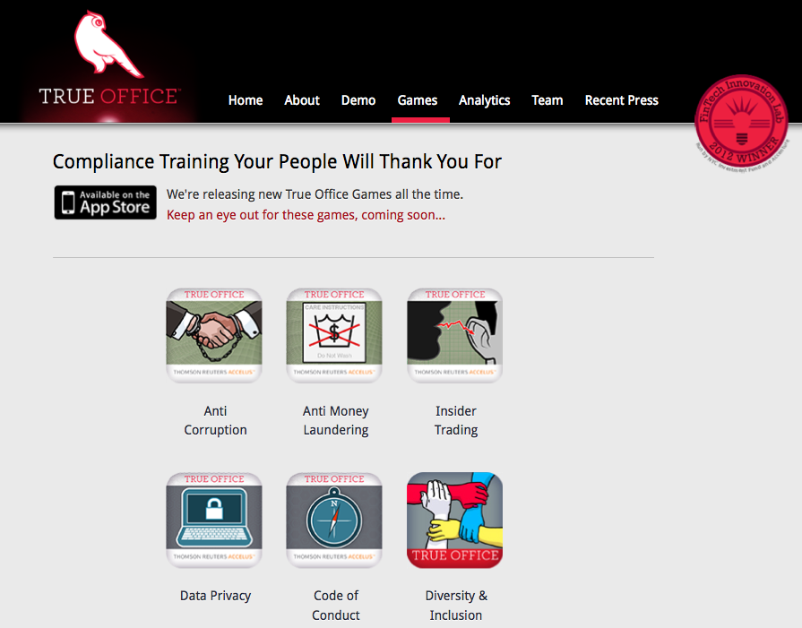The height and width of the screenshot is (628, 802).
Task: Open the Recent Press navigation item
Action: pos(622,100)
